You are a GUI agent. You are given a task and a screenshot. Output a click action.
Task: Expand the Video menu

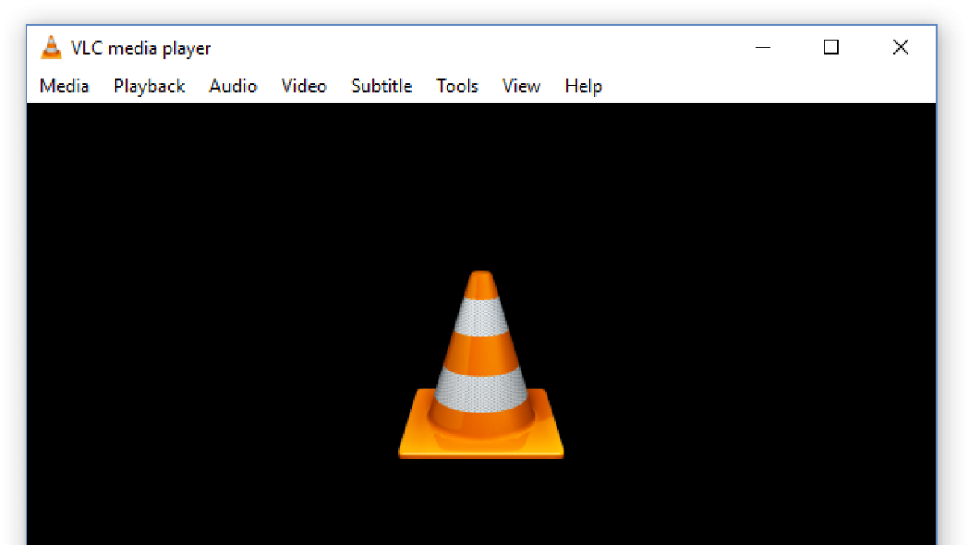click(x=304, y=86)
